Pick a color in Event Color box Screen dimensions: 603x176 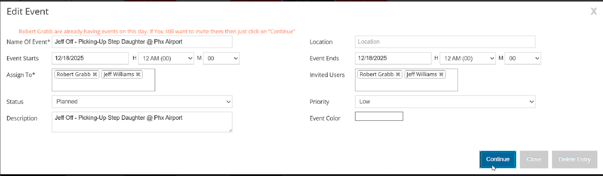click(379, 116)
